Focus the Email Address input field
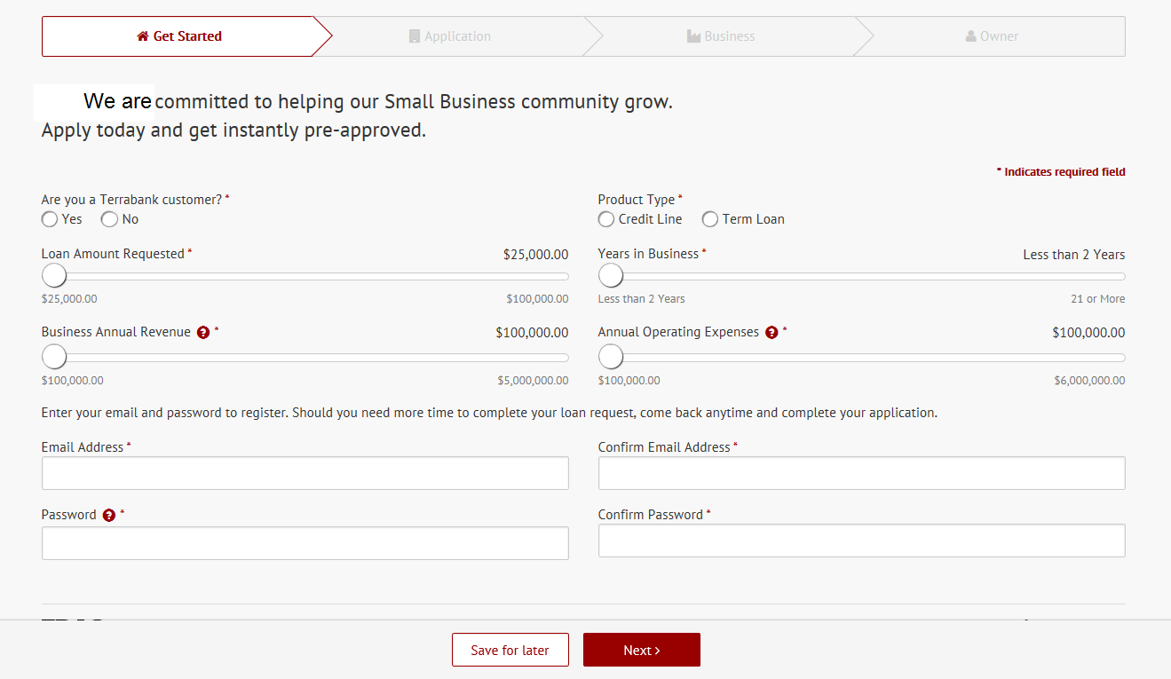Viewport: 1171px width, 679px height. (x=305, y=473)
